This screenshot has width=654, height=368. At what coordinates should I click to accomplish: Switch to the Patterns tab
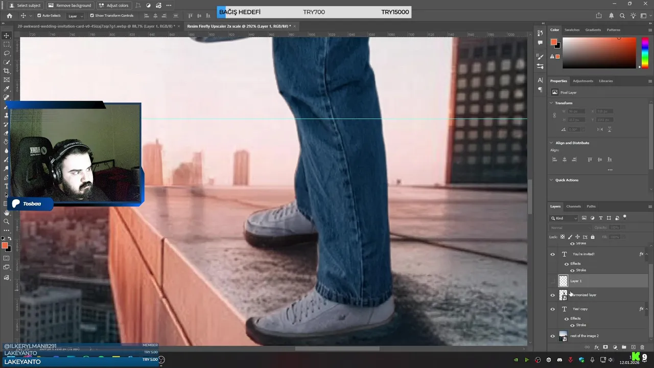click(x=613, y=30)
